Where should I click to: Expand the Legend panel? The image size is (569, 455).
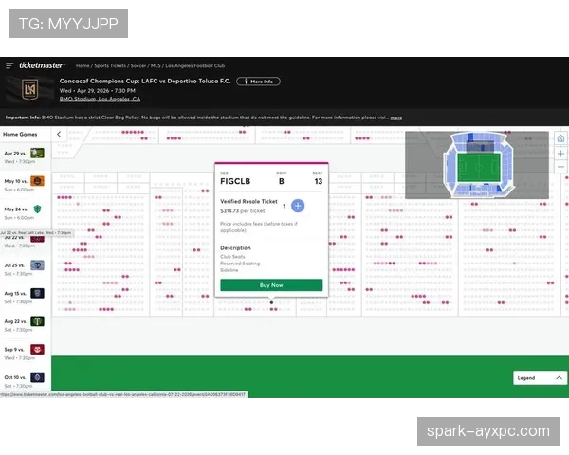[540, 378]
